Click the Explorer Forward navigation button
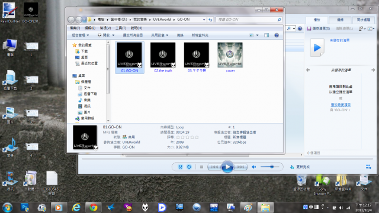 (79, 20)
